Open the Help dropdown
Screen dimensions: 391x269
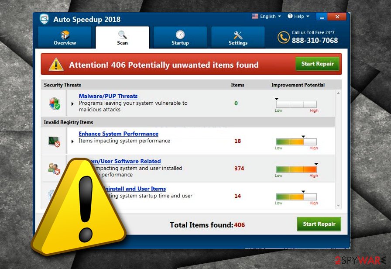click(x=298, y=16)
